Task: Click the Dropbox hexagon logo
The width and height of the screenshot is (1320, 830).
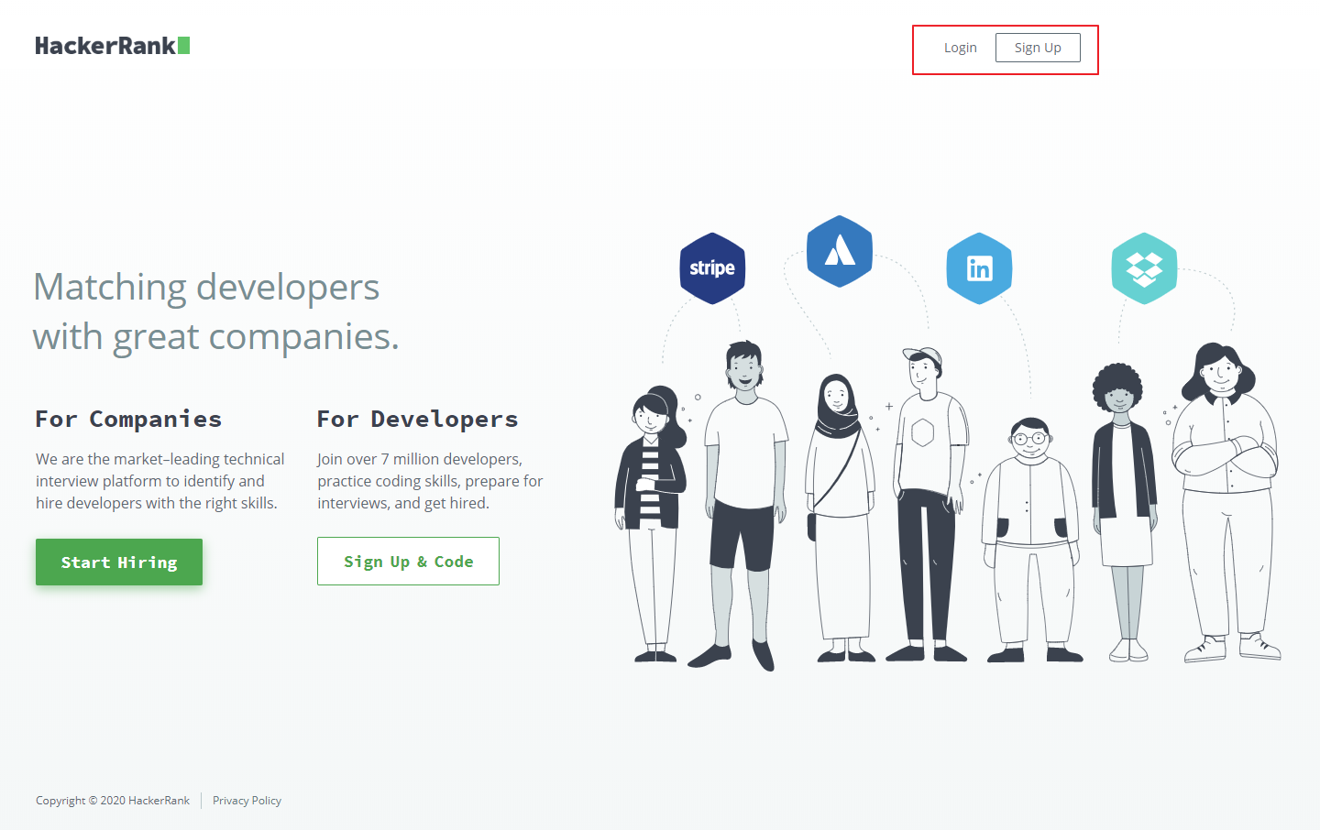Action: pyautogui.click(x=1144, y=268)
